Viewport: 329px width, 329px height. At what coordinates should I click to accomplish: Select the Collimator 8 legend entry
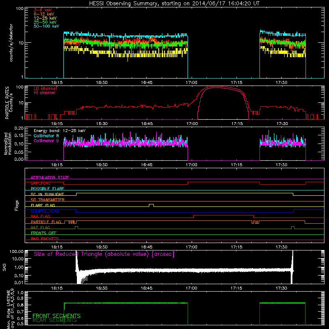46,136
